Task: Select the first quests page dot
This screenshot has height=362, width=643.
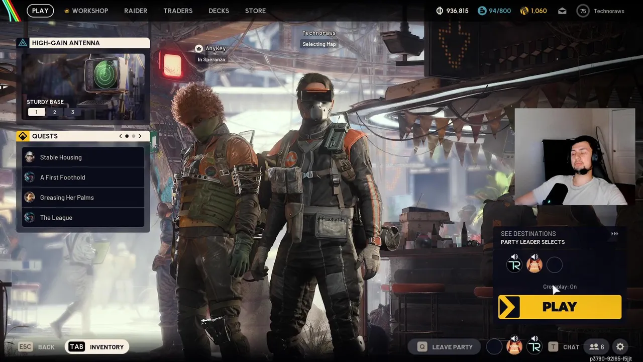Action: [127, 136]
